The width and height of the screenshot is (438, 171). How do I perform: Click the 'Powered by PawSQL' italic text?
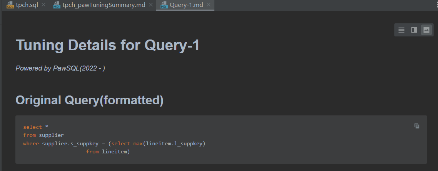click(60, 68)
